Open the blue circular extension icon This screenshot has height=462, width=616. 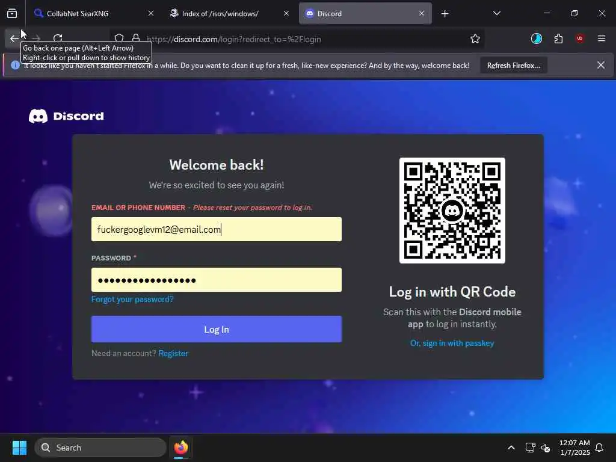click(536, 38)
